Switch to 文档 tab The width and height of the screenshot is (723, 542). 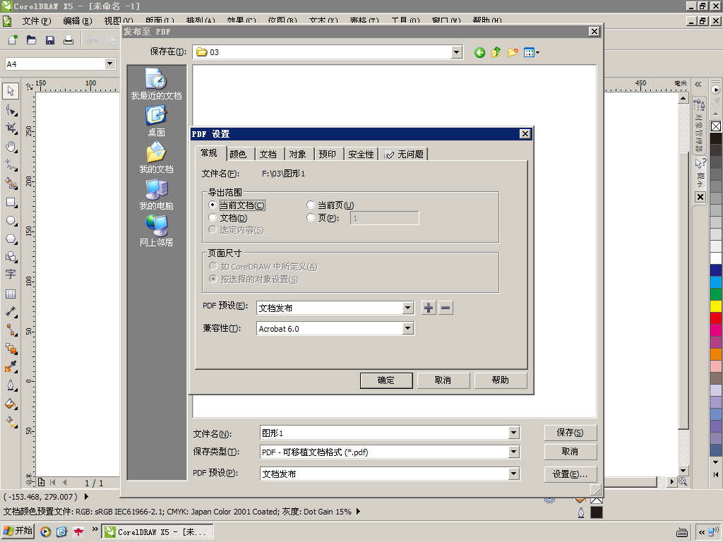point(268,154)
